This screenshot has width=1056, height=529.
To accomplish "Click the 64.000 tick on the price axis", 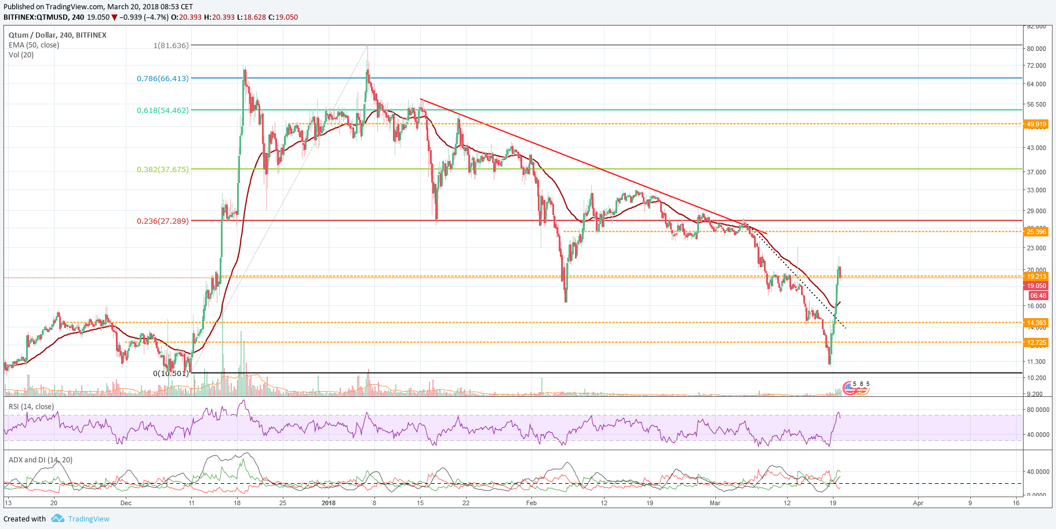I will [x=1036, y=84].
